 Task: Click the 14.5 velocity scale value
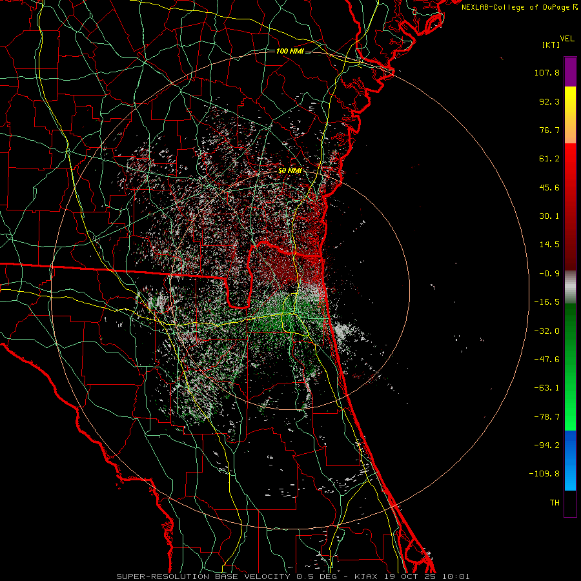point(549,245)
